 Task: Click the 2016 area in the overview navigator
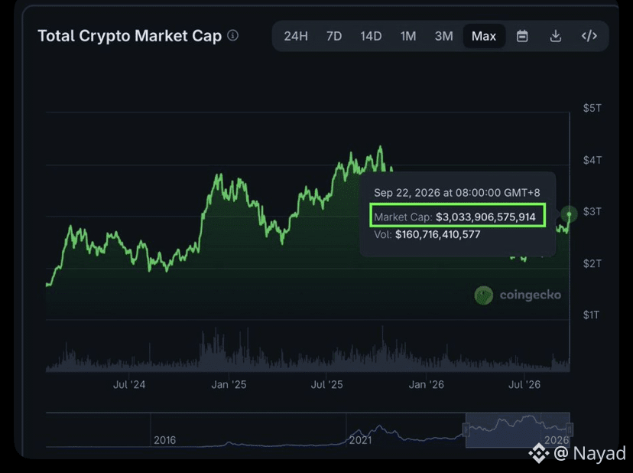[x=164, y=440]
